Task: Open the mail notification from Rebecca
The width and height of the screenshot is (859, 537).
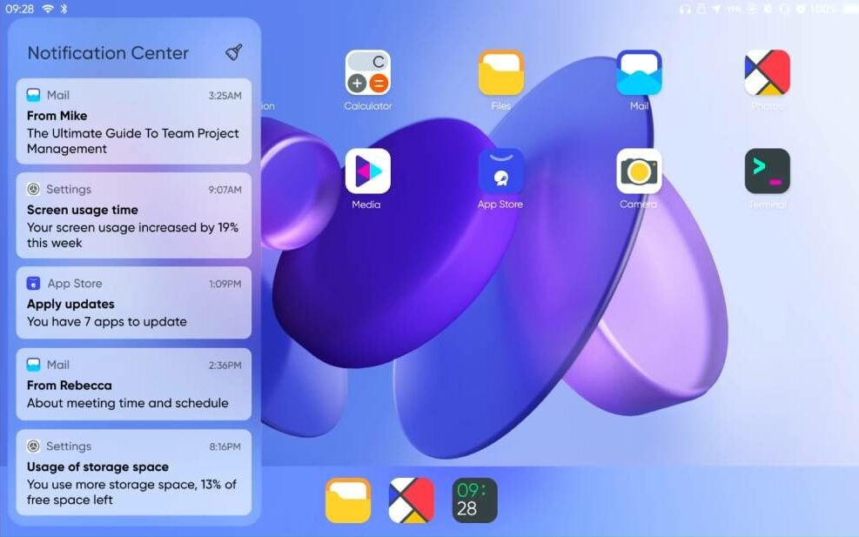Action: click(x=133, y=384)
